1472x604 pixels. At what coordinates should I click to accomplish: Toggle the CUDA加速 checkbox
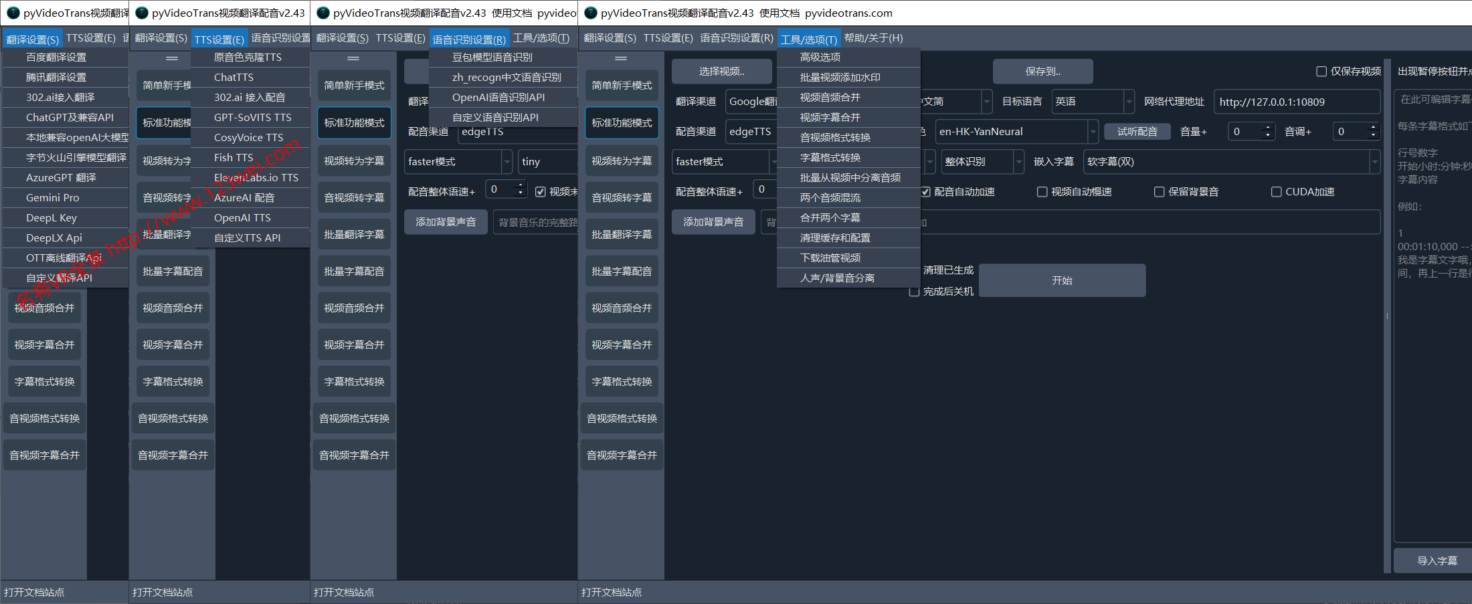(x=1276, y=192)
